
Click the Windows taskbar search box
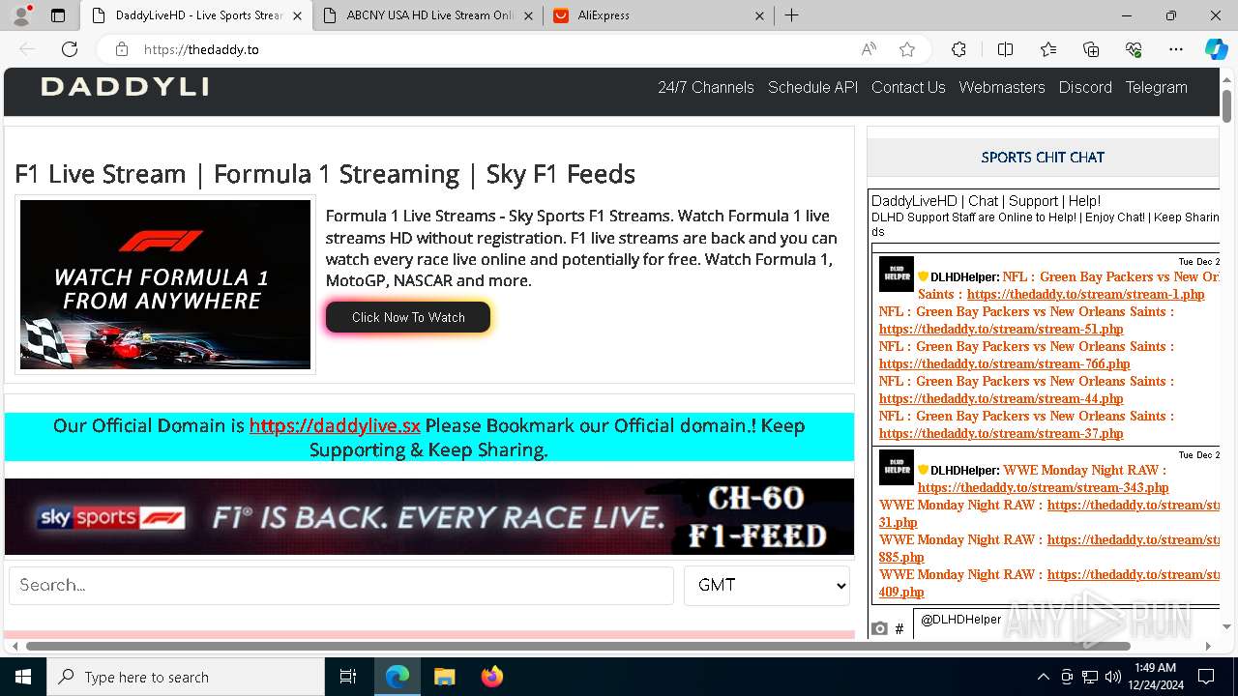pyautogui.click(x=186, y=677)
